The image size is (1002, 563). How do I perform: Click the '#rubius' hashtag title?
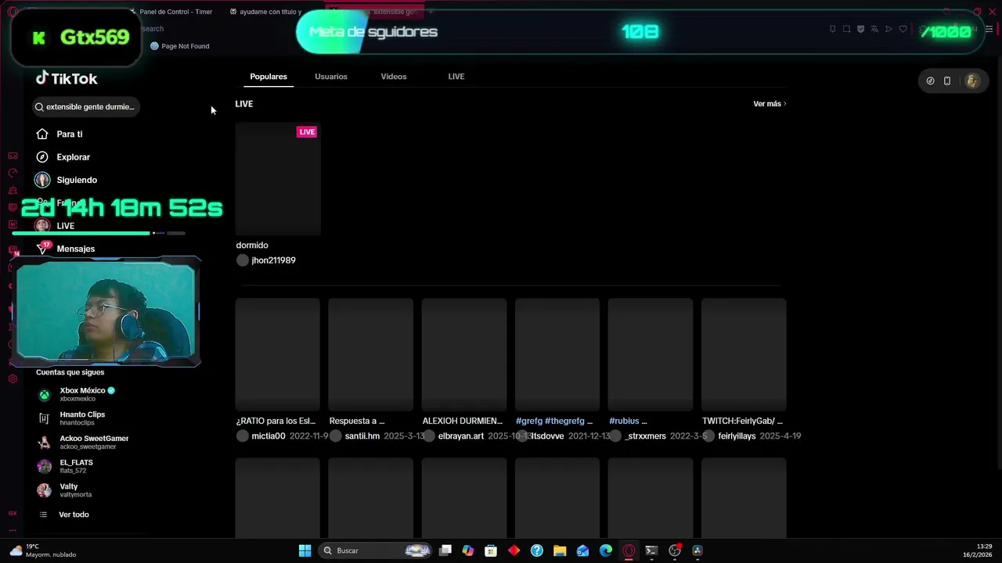pos(628,421)
